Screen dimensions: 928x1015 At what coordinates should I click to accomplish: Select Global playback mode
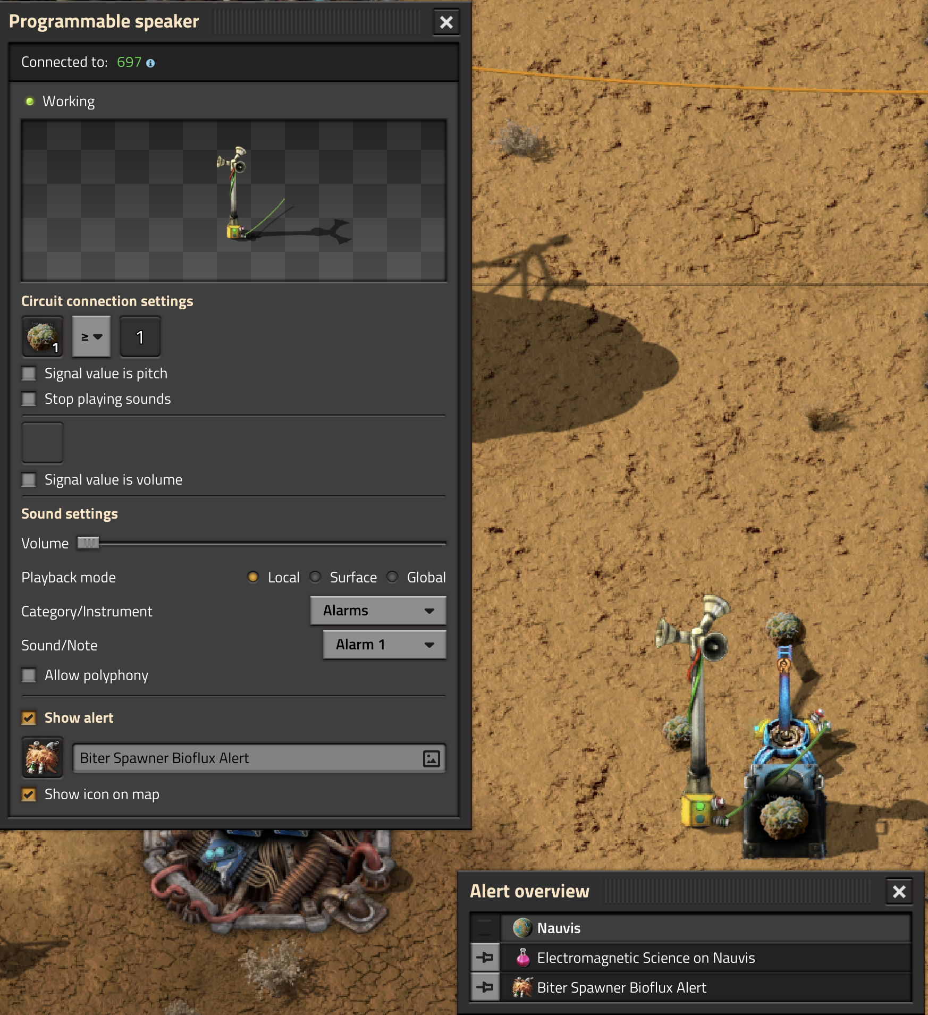[392, 577]
